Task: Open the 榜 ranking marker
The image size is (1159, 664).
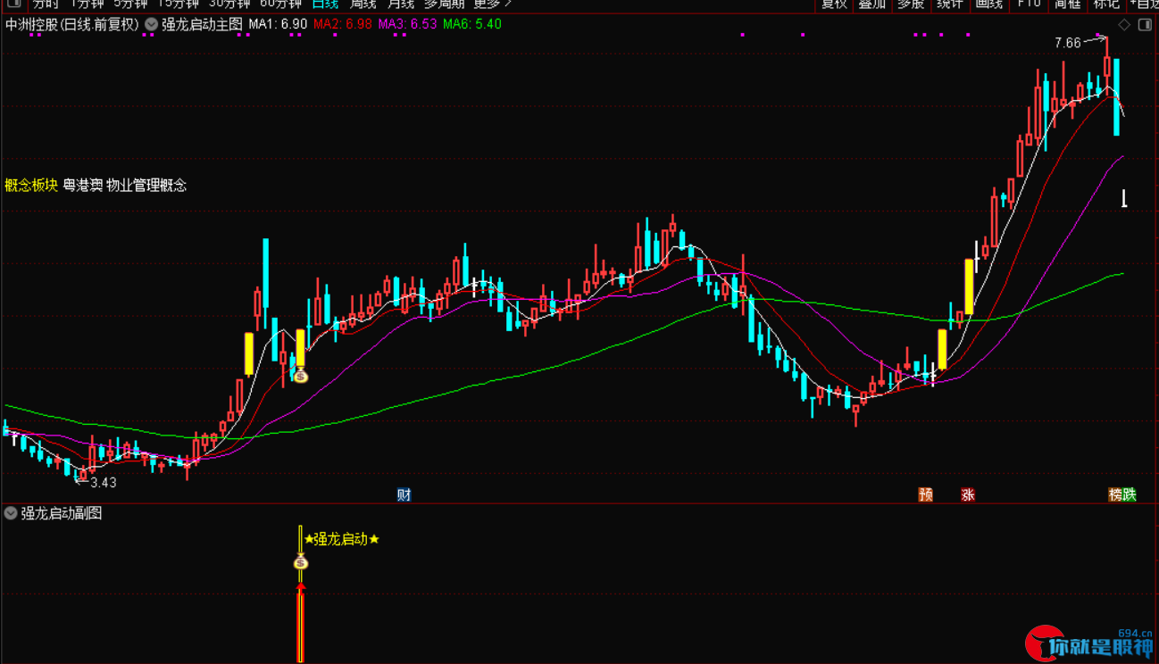Action: click(1115, 494)
